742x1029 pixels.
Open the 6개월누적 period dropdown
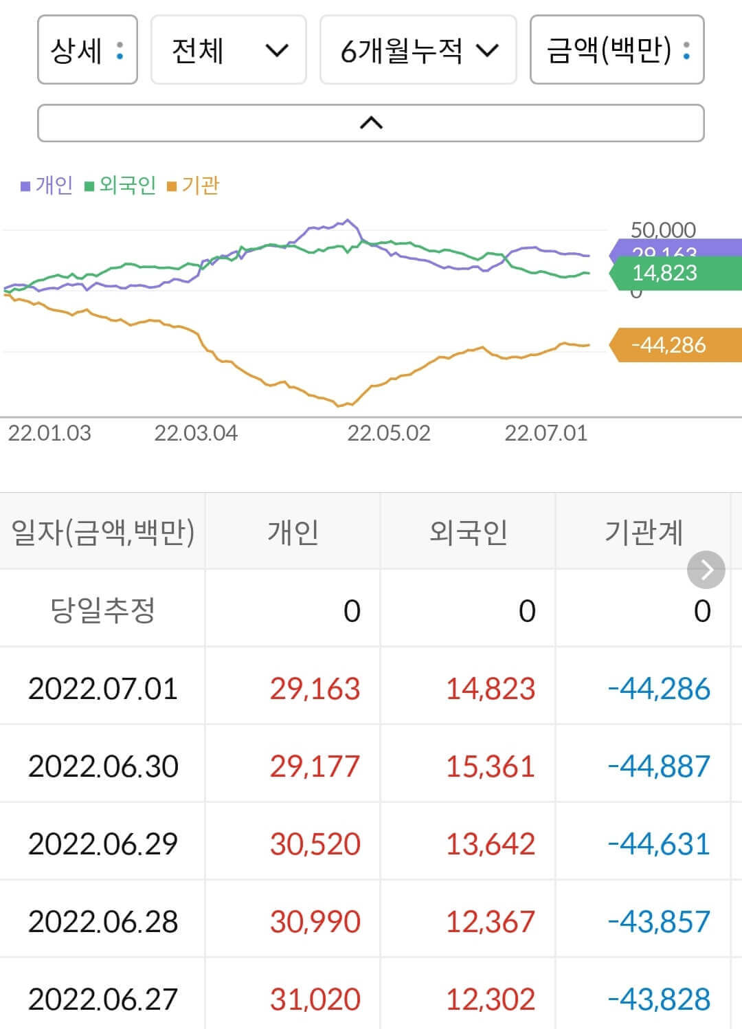click(418, 50)
